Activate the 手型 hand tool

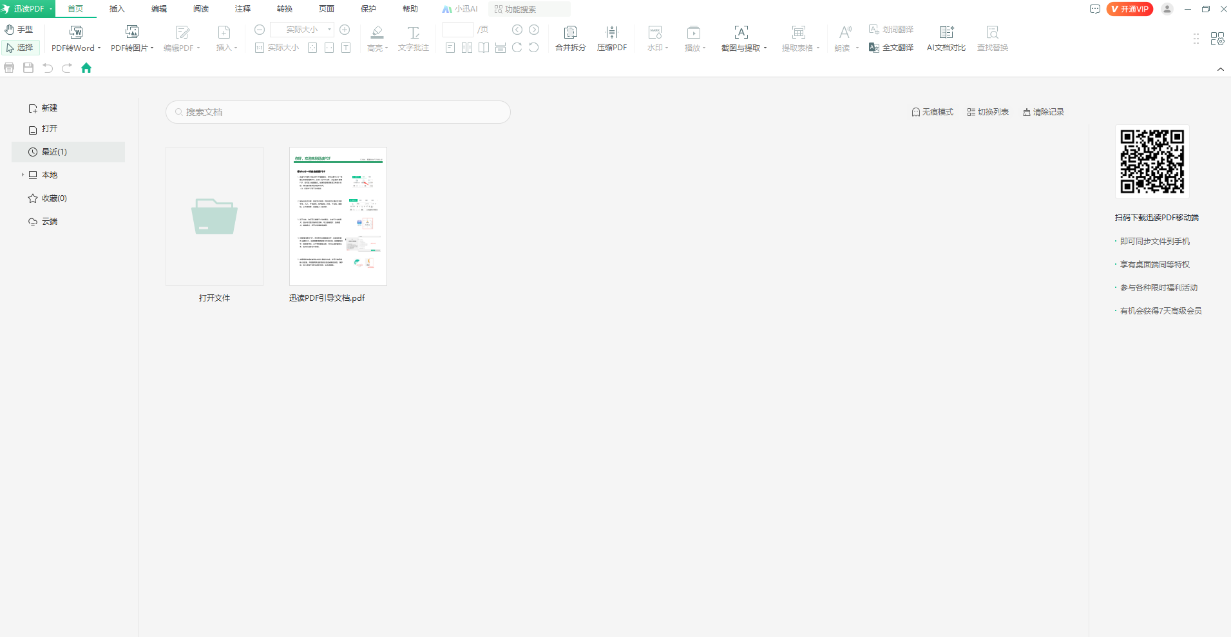(19, 30)
